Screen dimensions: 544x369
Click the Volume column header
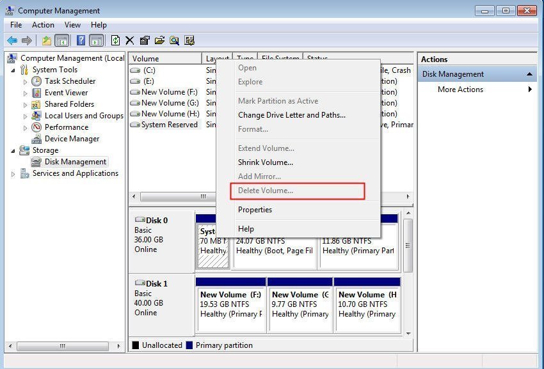[165, 59]
